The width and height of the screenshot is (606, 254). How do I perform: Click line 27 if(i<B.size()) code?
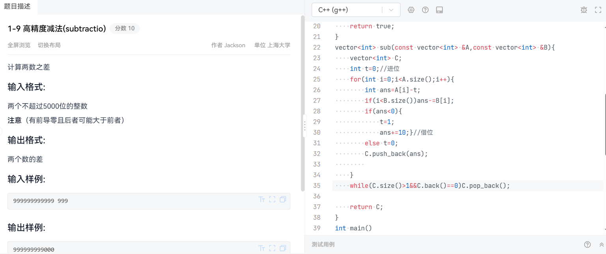click(x=409, y=100)
